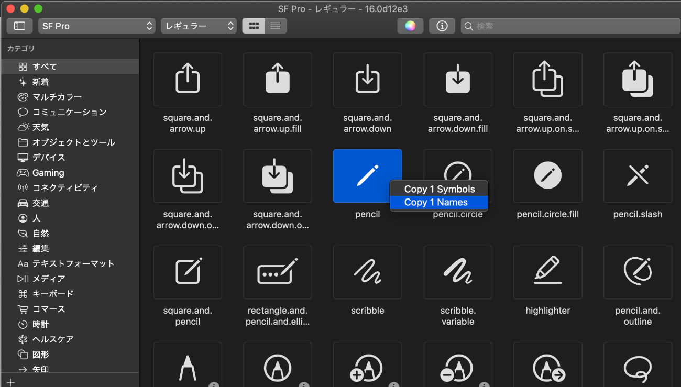
Task: Select the Gaming category
Action: click(x=70, y=173)
